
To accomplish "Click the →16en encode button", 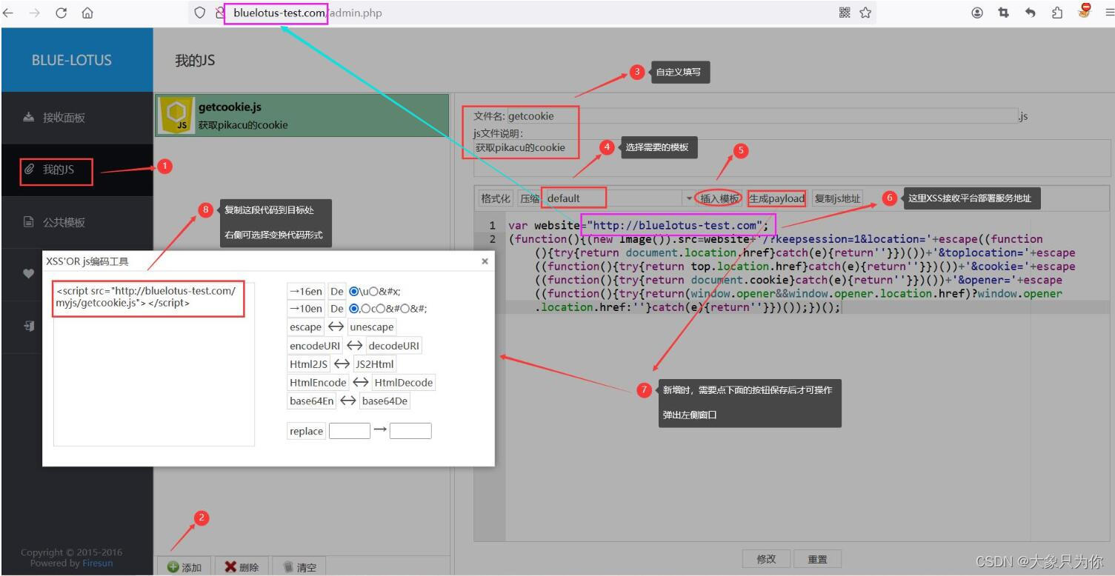I will [x=306, y=291].
